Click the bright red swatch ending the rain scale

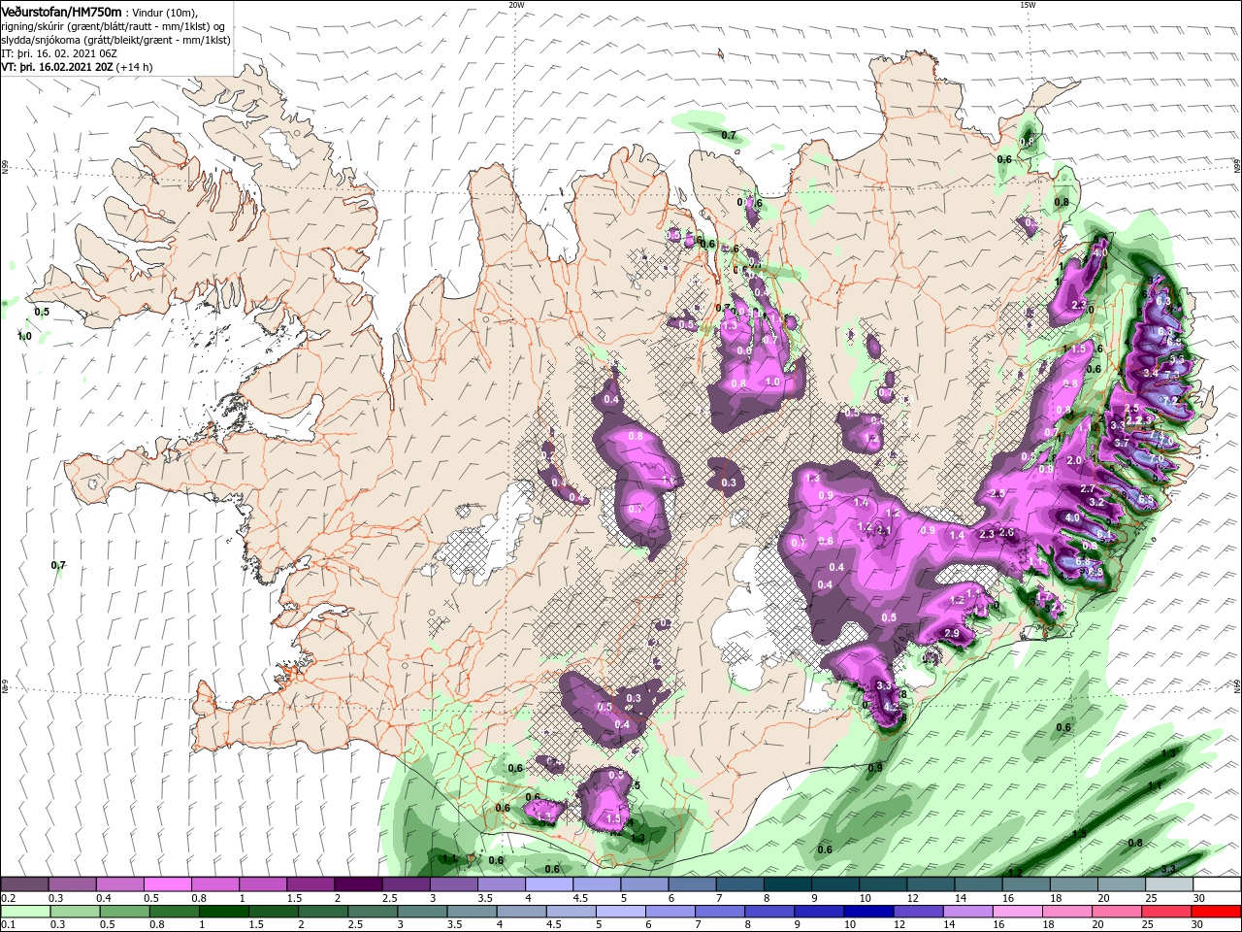point(1215,912)
